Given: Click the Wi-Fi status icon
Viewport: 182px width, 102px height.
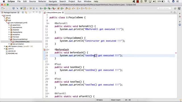Looking at the screenshot, I should pyautogui.click(x=146, y=1).
